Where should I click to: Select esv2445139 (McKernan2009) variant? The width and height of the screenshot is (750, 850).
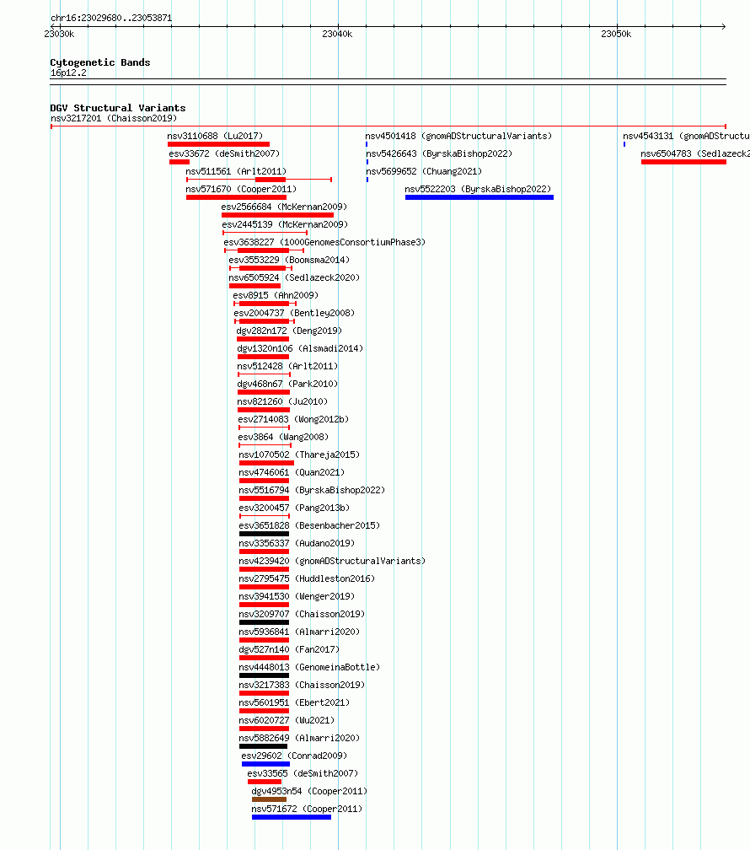point(285,224)
